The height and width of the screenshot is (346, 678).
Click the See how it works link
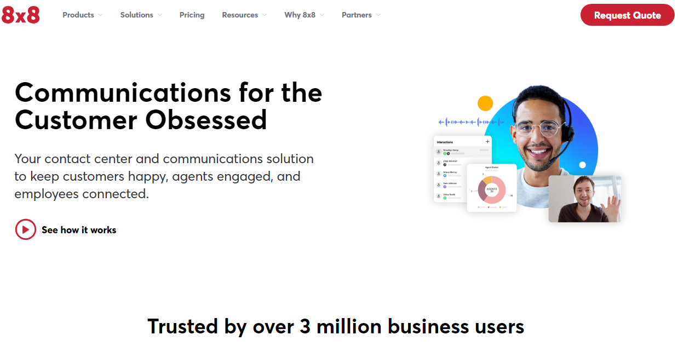(x=79, y=230)
